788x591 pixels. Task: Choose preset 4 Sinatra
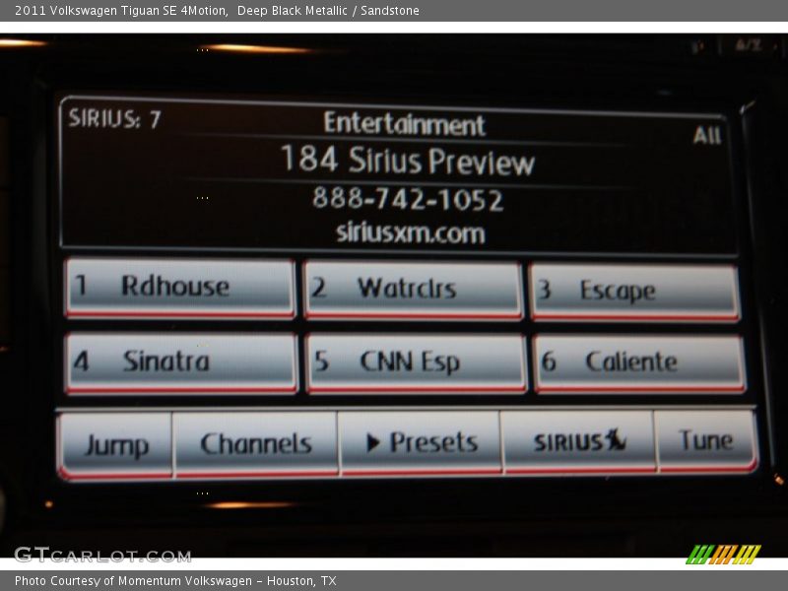click(x=181, y=362)
